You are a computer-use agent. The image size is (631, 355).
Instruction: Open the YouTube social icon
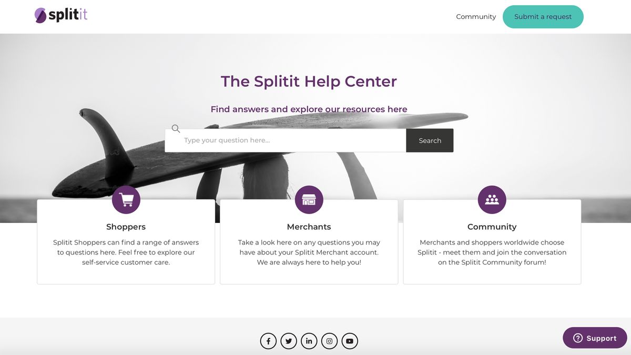point(350,341)
